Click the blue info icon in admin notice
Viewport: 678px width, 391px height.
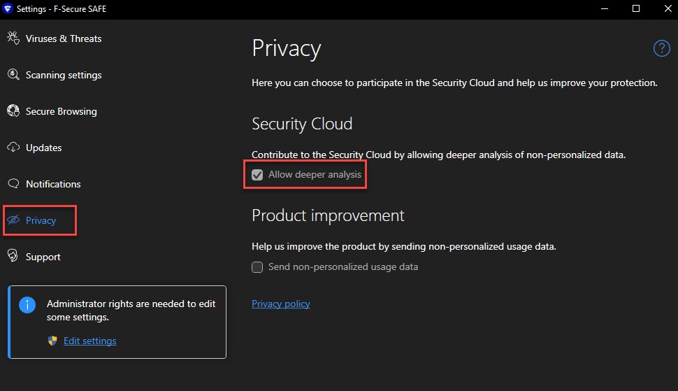[27, 305]
